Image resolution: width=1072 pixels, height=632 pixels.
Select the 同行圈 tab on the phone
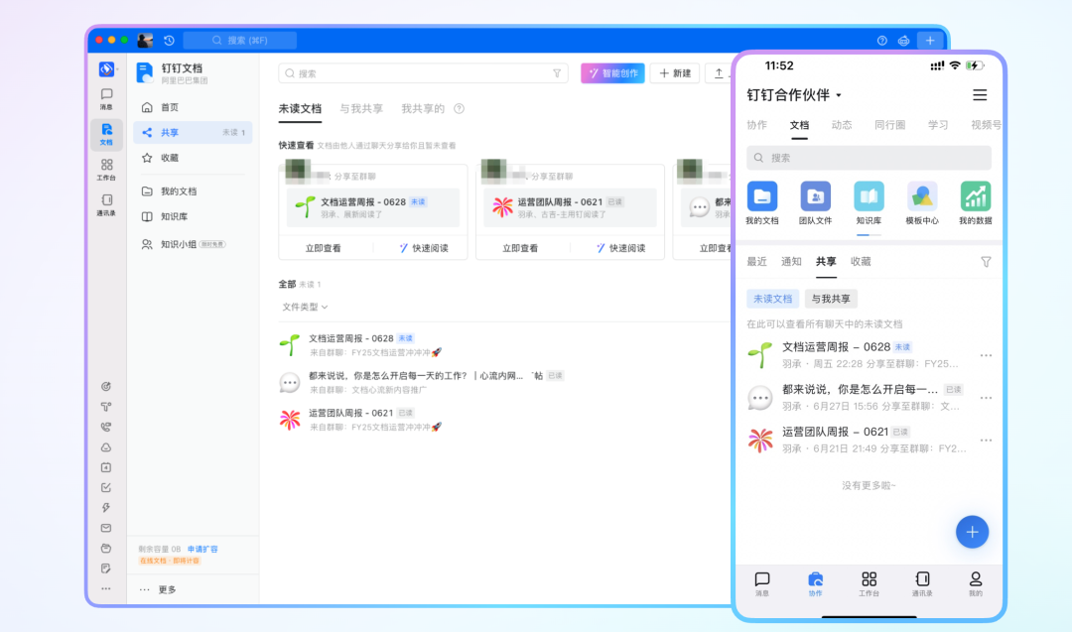click(889, 124)
